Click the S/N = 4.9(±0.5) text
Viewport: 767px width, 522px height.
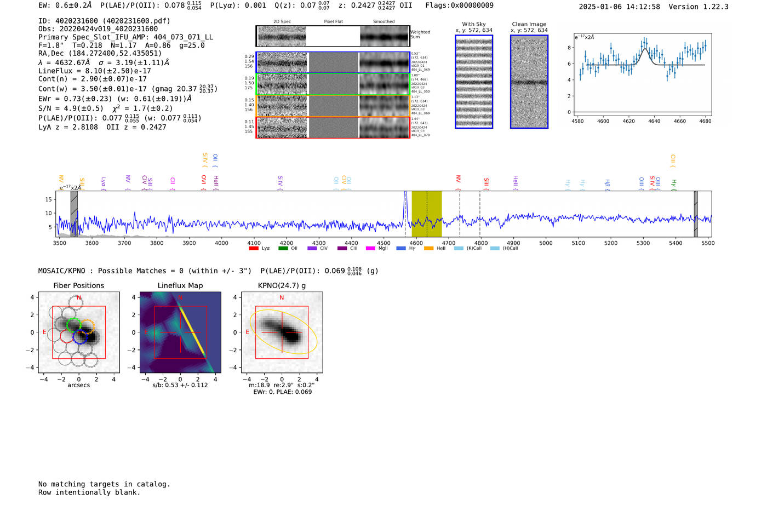point(71,108)
